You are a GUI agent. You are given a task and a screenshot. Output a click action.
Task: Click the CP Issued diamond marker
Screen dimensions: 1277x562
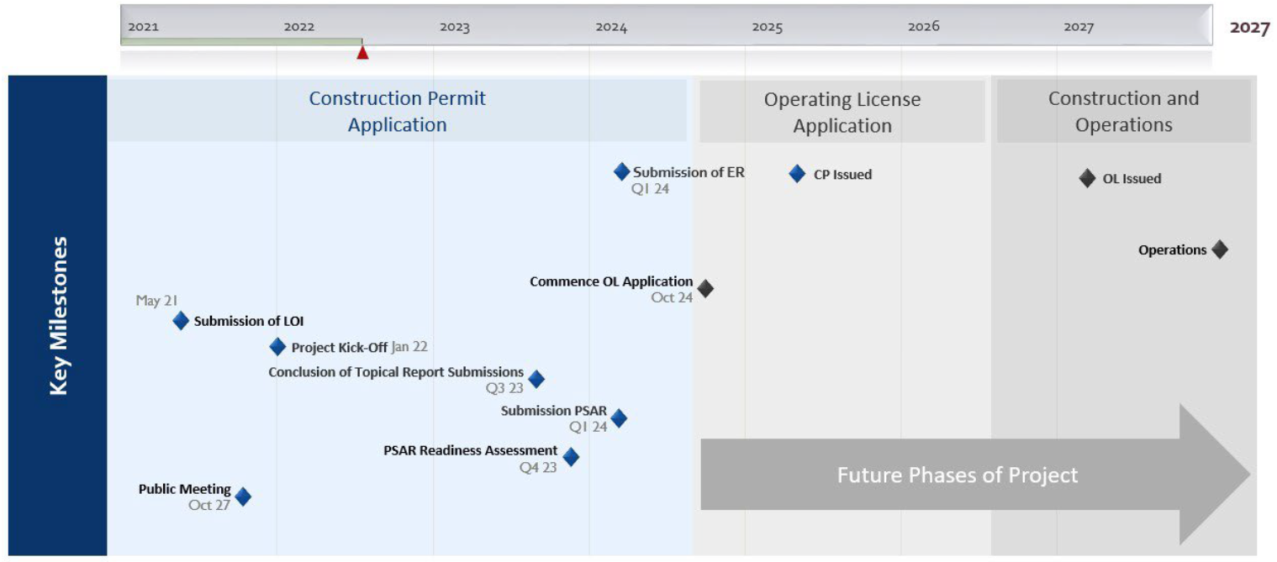797,174
